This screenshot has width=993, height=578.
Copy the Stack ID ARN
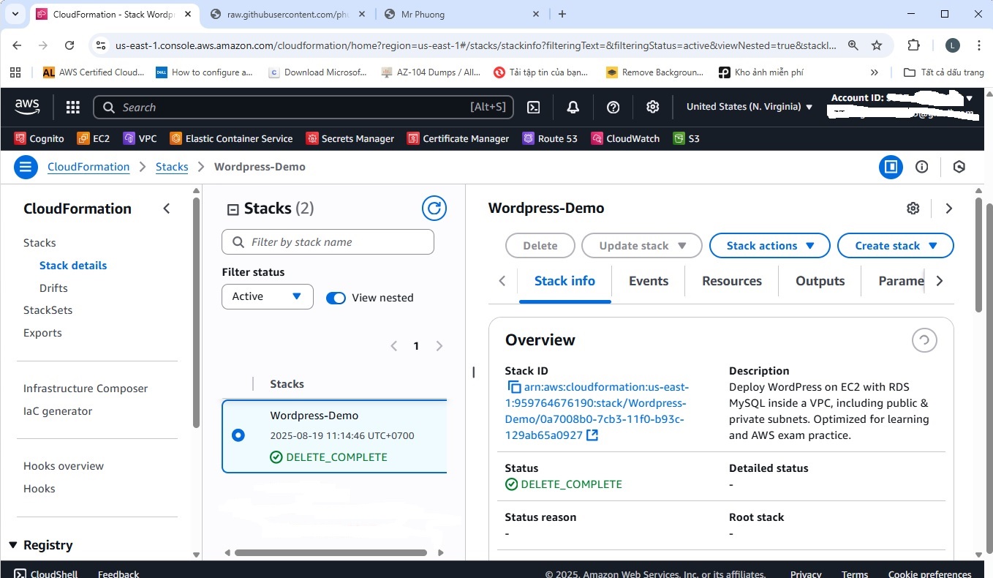514,387
